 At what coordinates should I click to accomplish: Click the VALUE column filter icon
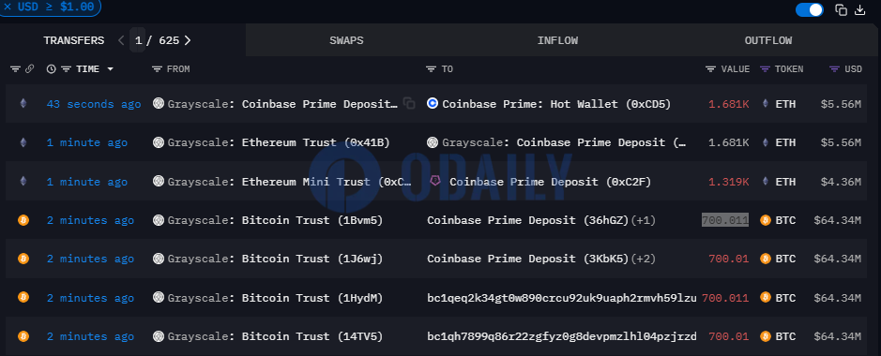711,69
